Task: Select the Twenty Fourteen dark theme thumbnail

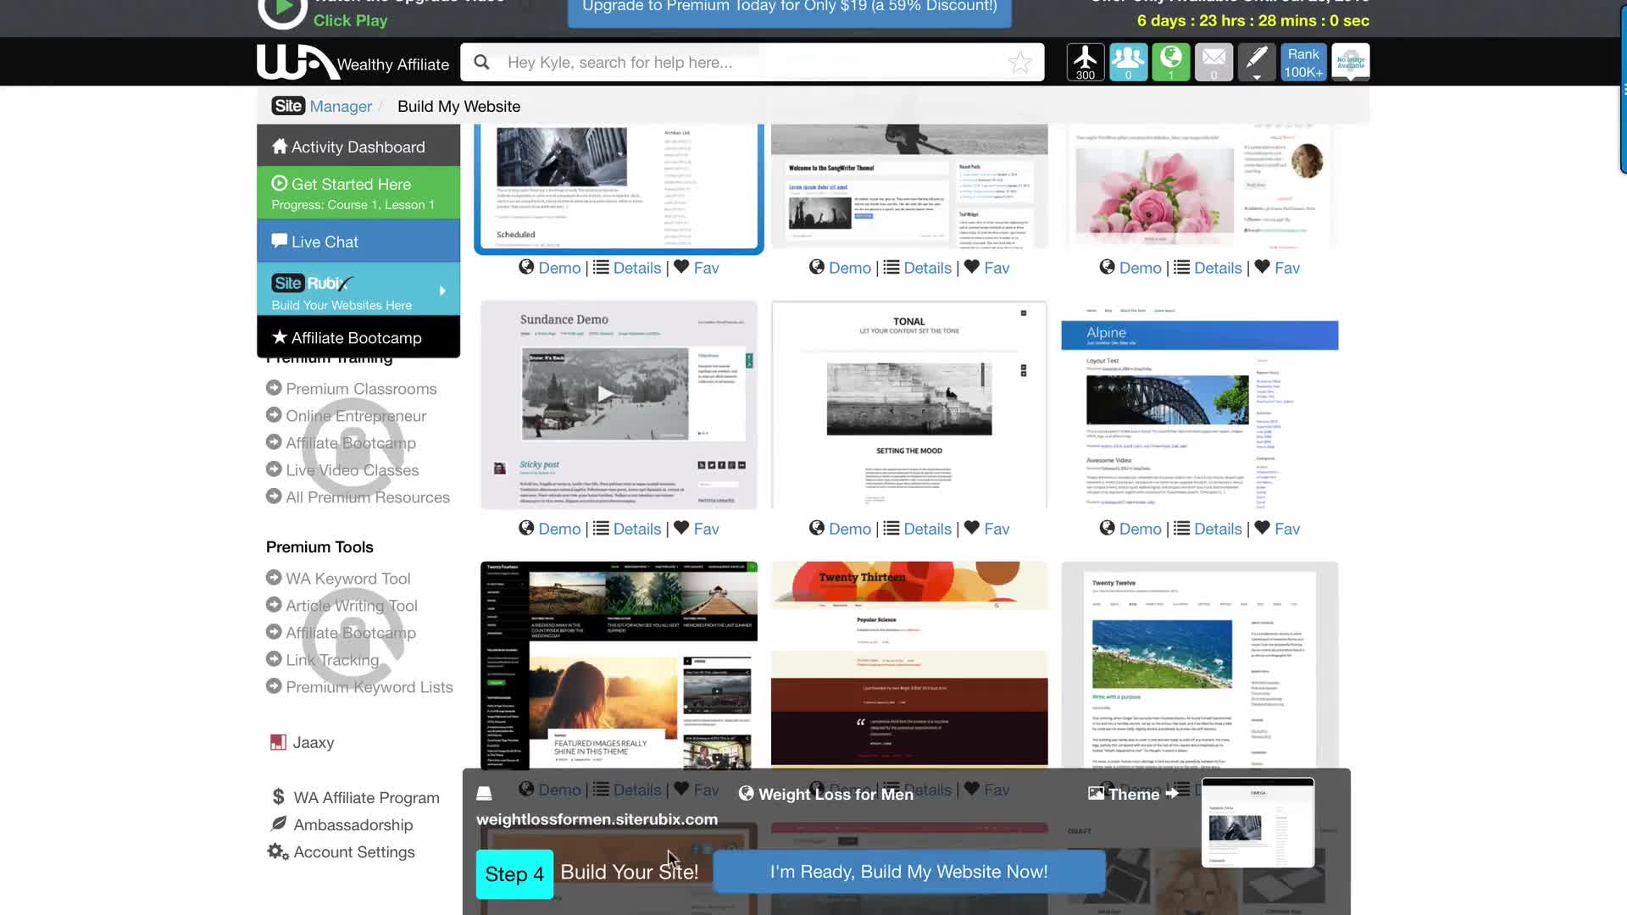Action: [x=619, y=665]
